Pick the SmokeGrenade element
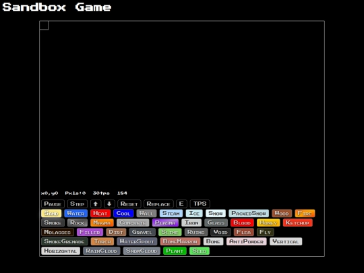Viewport: 364px width, 273px height. (x=65, y=241)
